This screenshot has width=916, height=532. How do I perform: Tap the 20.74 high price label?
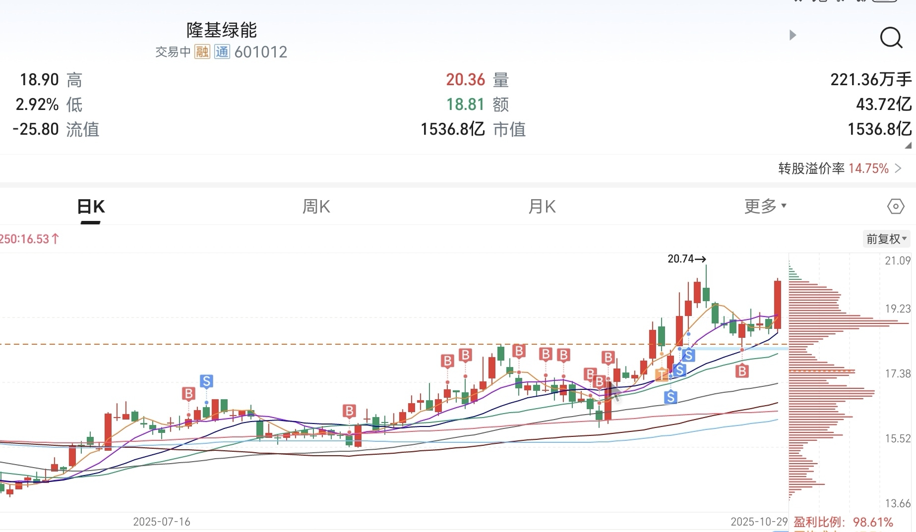[686, 259]
